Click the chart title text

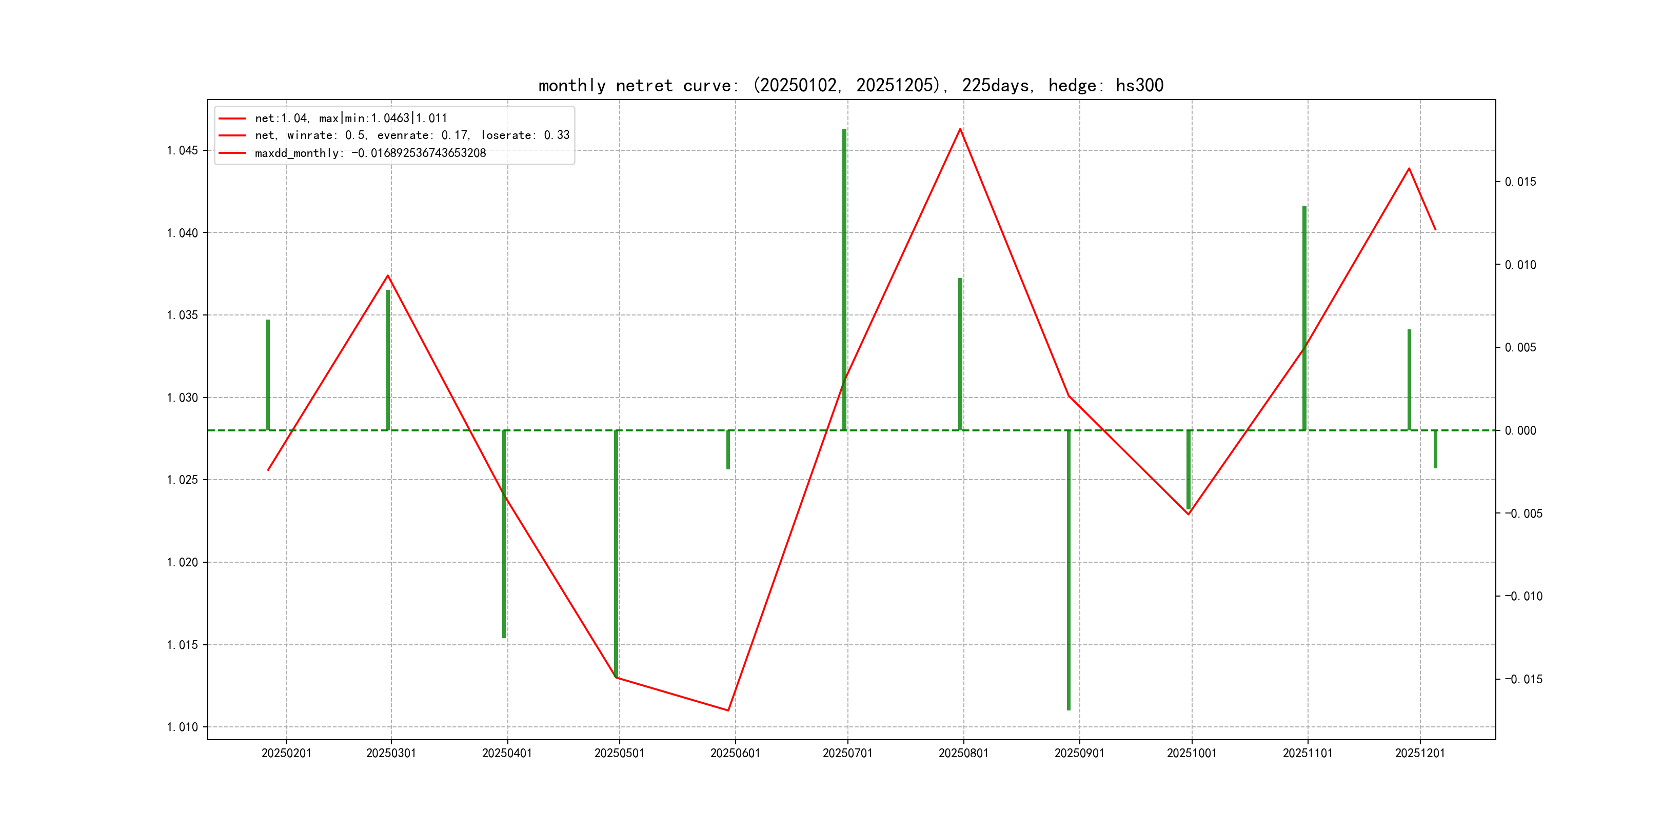coord(850,85)
